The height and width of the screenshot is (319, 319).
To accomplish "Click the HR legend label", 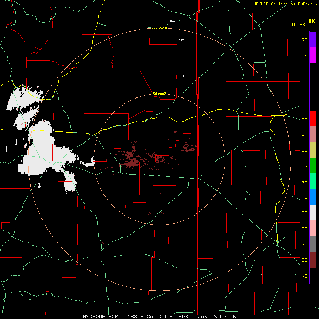I will click(304, 166).
